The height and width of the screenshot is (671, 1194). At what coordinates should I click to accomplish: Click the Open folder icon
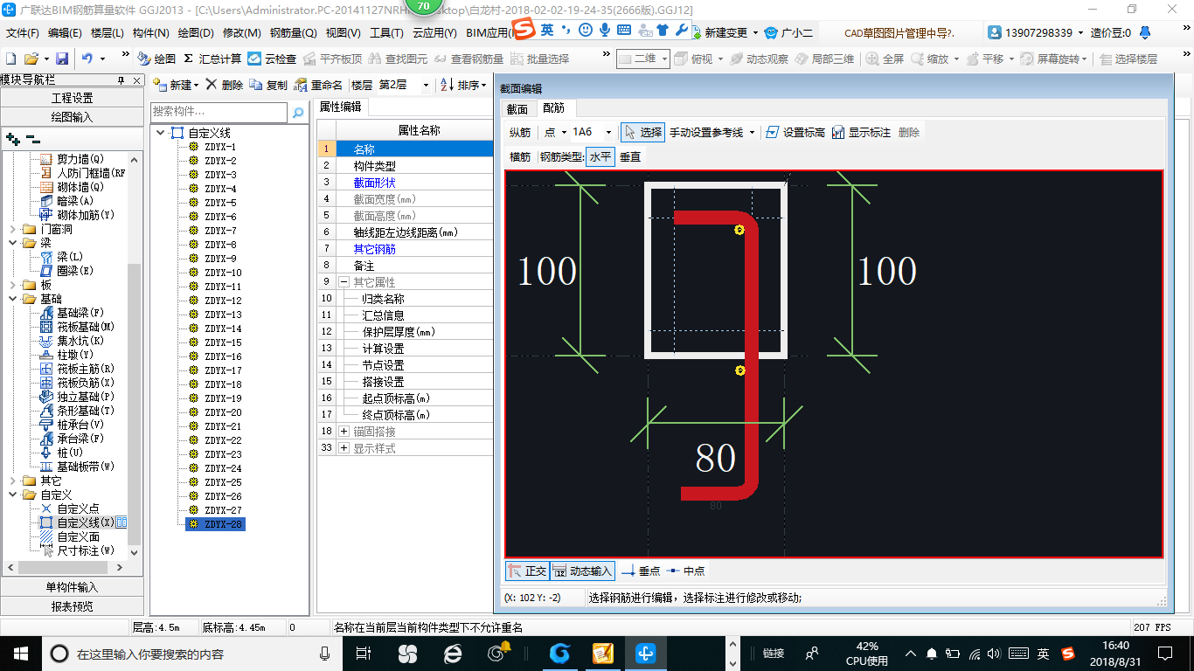click(x=31, y=59)
